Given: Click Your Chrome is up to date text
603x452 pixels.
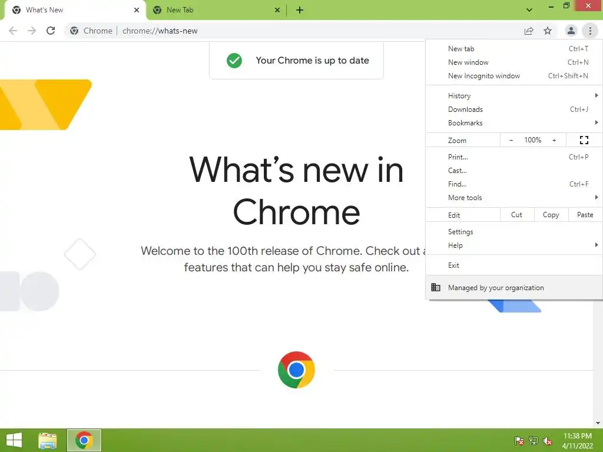Looking at the screenshot, I should (x=312, y=61).
